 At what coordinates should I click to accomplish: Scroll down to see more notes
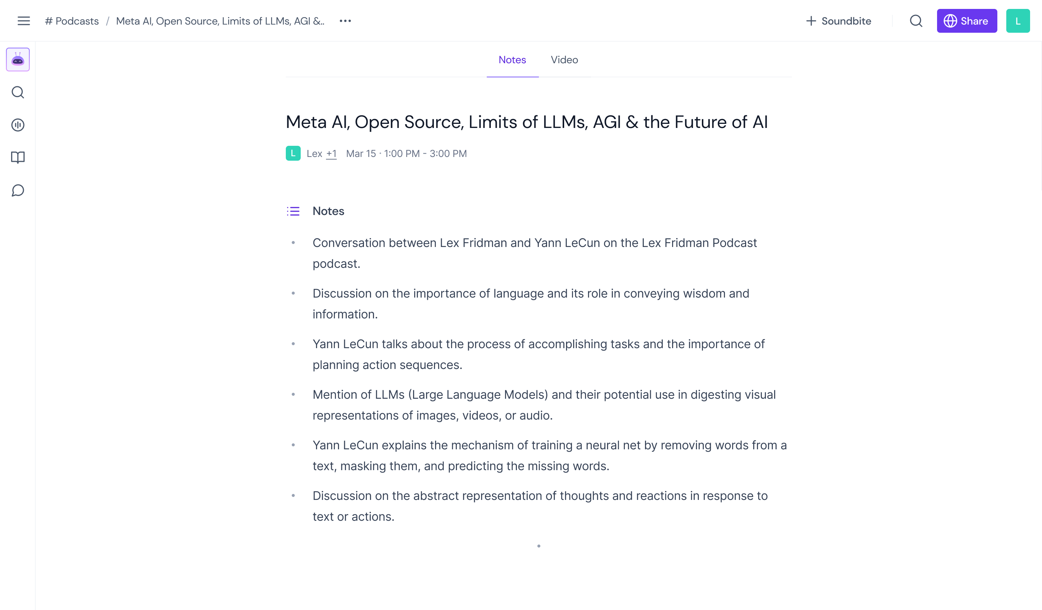(x=539, y=545)
